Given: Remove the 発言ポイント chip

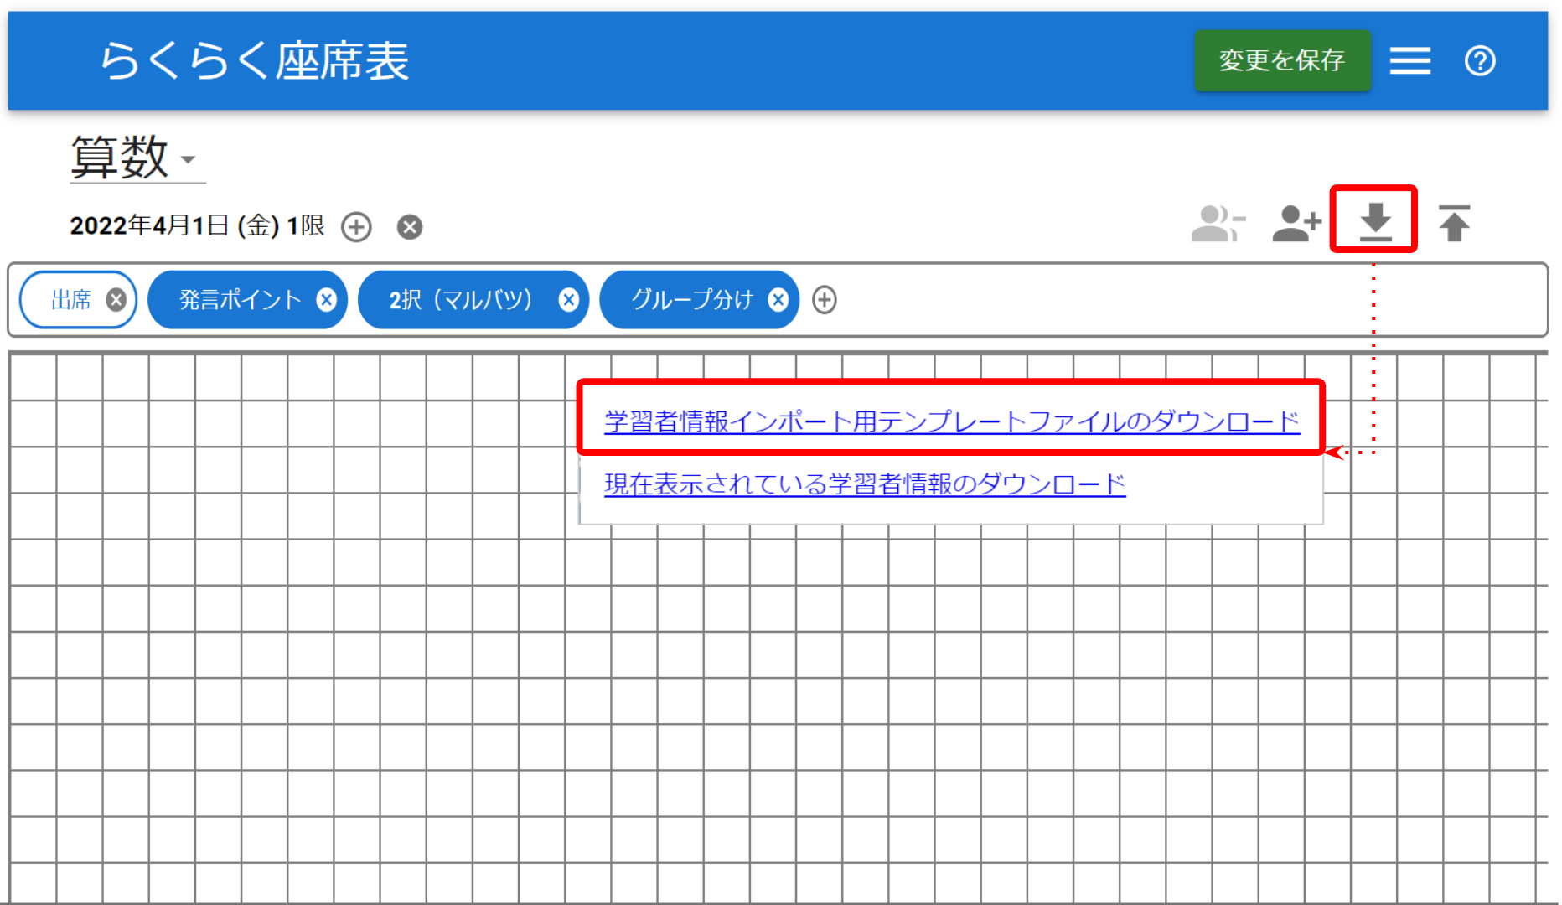Looking at the screenshot, I should pos(326,299).
